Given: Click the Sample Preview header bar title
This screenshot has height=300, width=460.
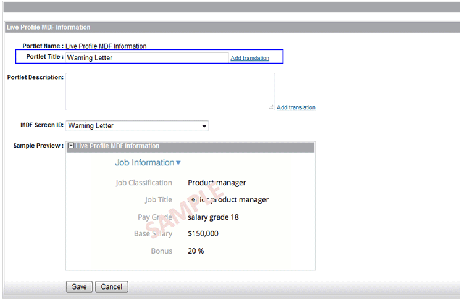Looking at the screenshot, I should [x=117, y=146].
